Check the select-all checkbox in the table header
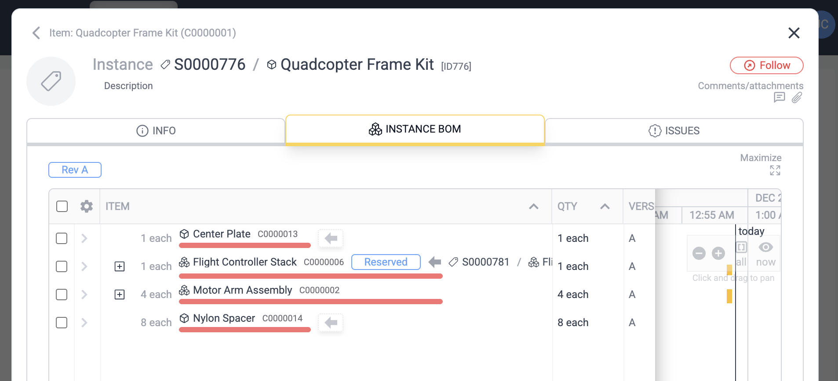 [62, 206]
